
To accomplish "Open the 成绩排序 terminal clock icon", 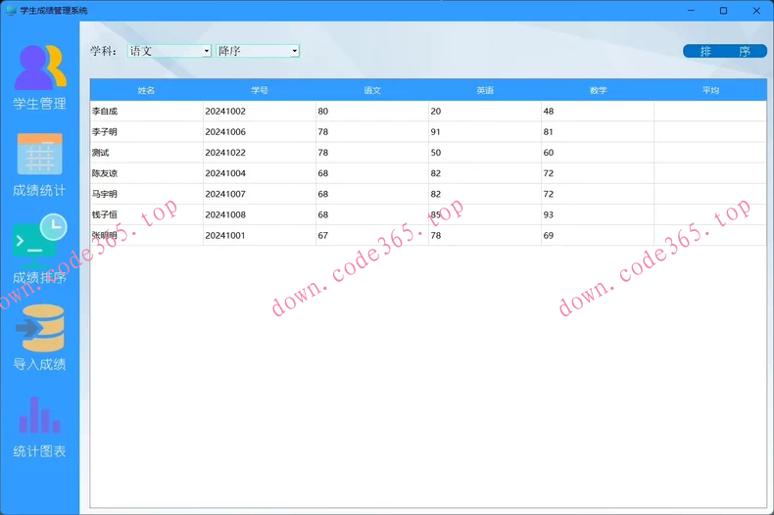I will (39, 239).
